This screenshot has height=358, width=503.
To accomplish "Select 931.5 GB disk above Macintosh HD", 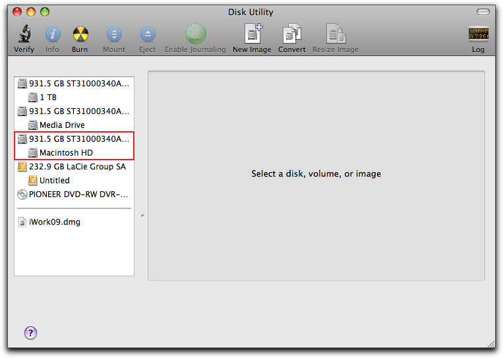I will 74,139.
